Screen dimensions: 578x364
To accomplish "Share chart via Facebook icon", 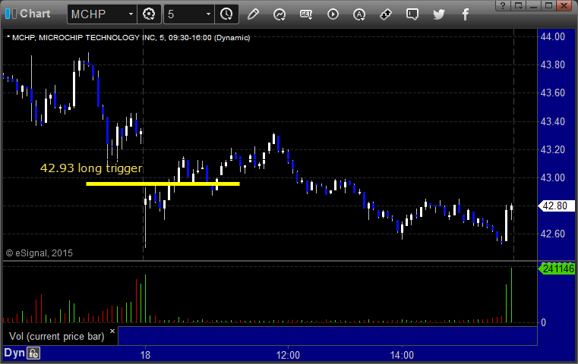I will click(466, 14).
